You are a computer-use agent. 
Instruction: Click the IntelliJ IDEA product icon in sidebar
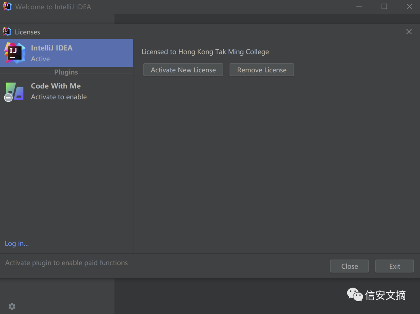pyautogui.click(x=15, y=53)
